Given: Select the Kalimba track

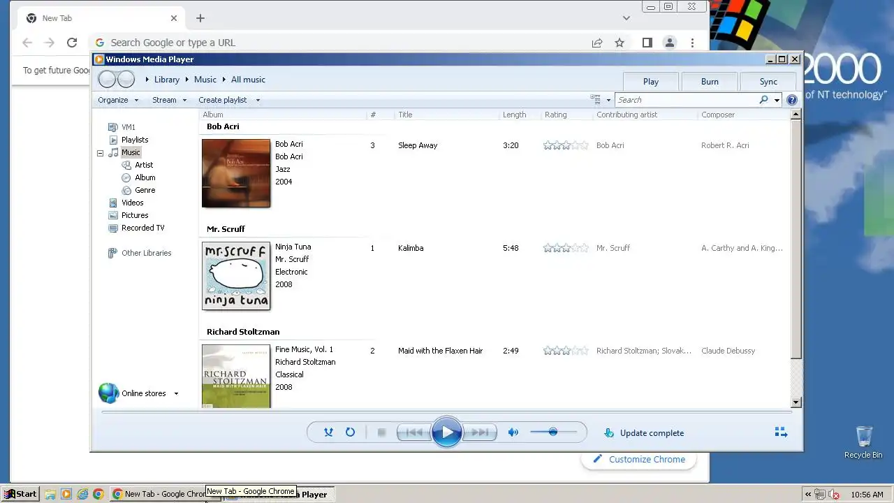Looking at the screenshot, I should pos(411,248).
